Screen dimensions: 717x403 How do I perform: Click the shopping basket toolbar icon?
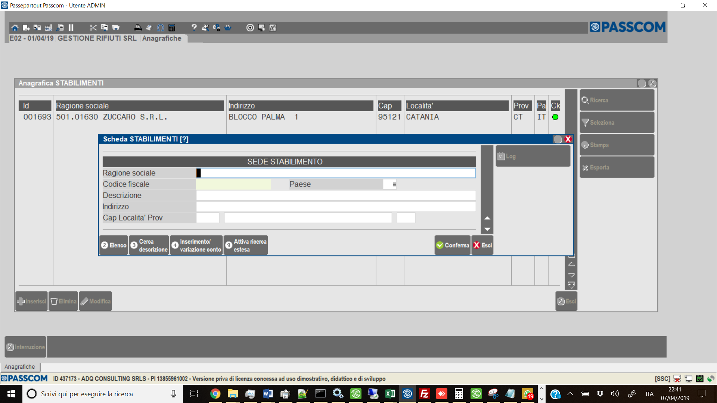coord(228,28)
